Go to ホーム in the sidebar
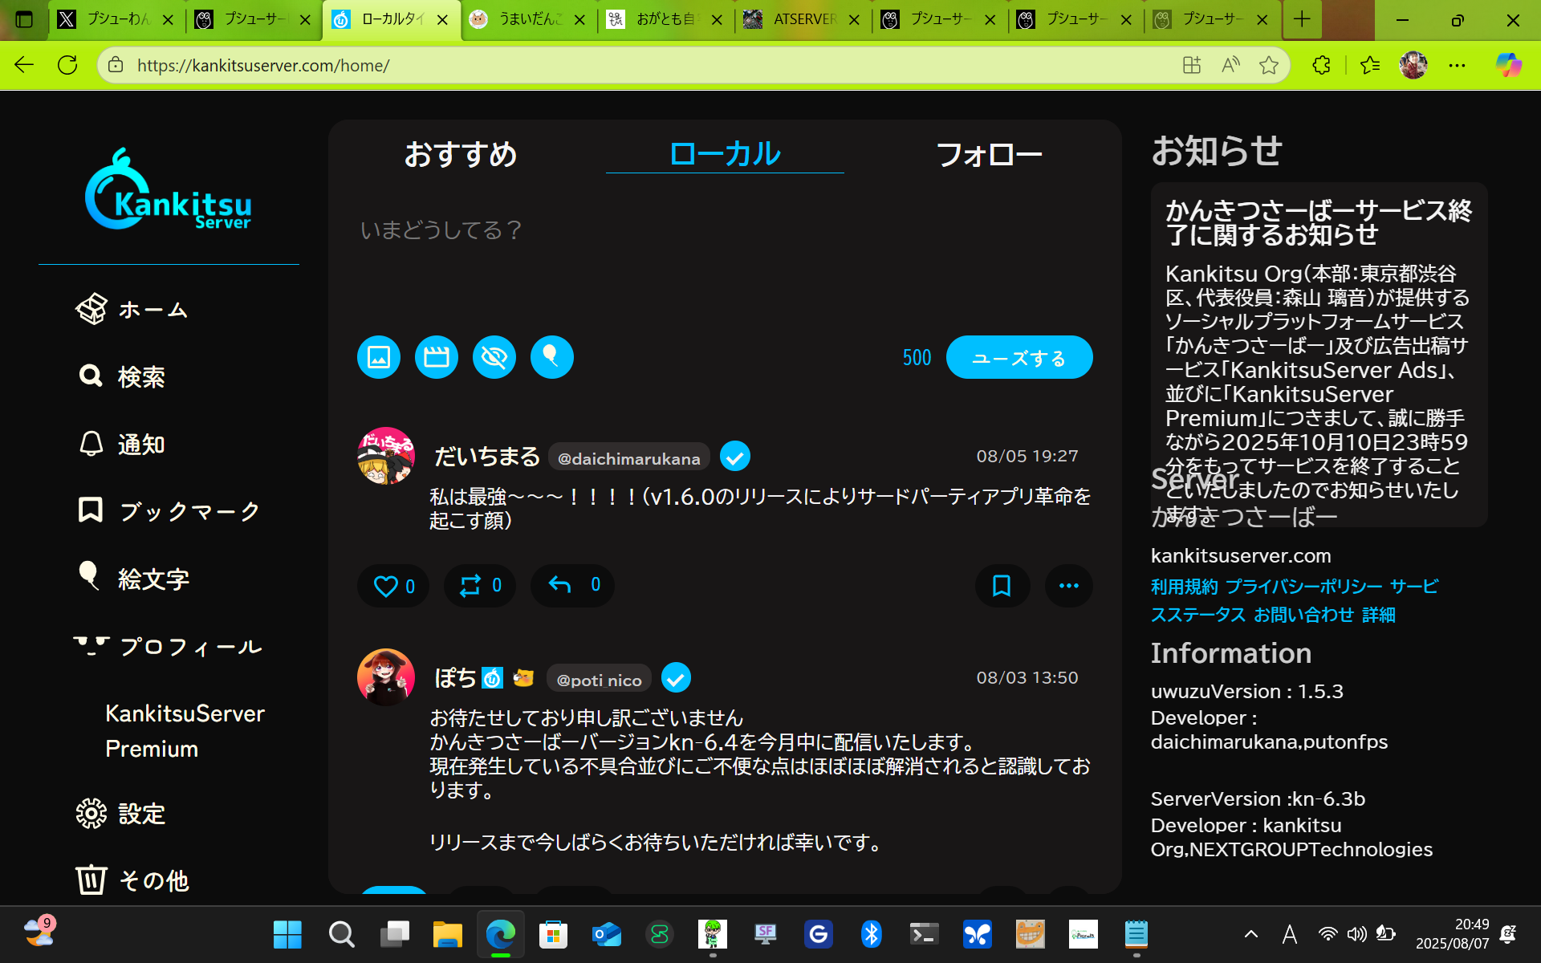This screenshot has width=1541, height=963. point(132,310)
